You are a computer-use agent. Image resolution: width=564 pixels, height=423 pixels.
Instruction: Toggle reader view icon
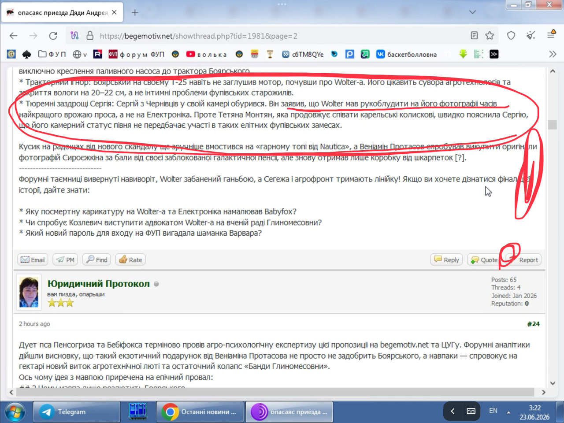click(x=474, y=36)
